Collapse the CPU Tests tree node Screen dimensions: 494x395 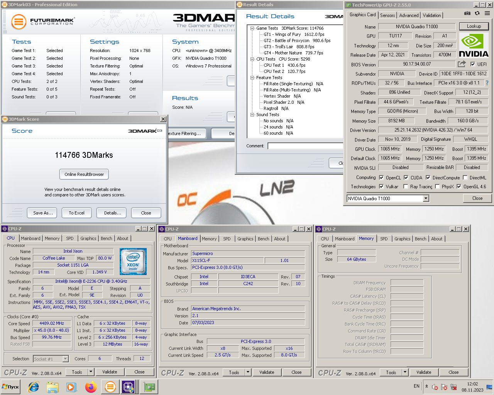click(x=252, y=59)
